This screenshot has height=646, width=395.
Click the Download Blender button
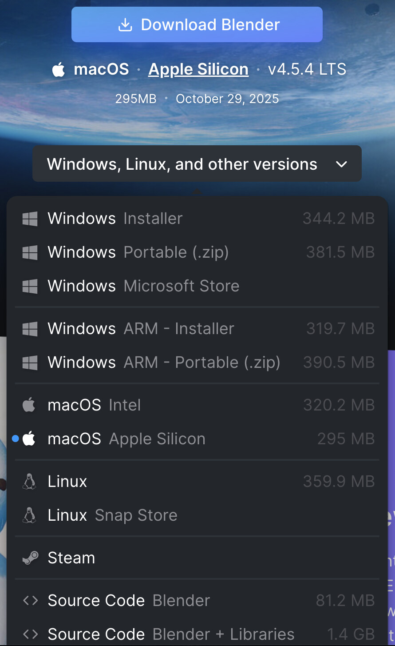[x=197, y=25]
